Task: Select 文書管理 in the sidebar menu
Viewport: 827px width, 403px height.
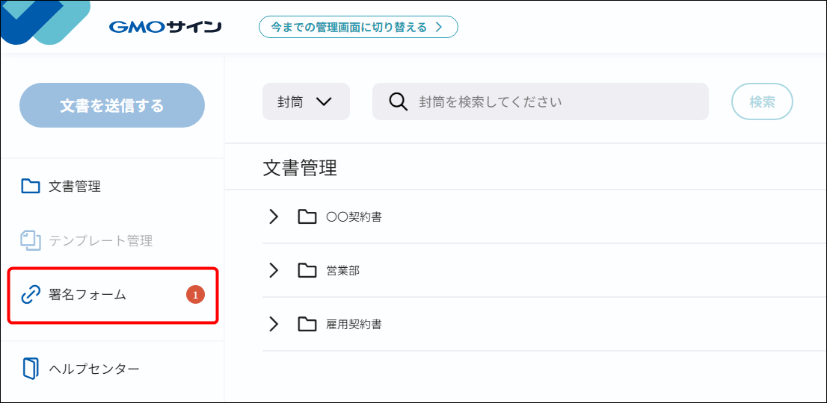Action: [75, 187]
